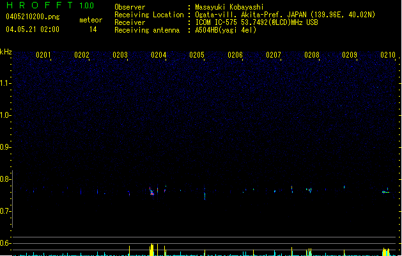Click the Receiving antenna label
The height and width of the screenshot is (256, 402).
click(147, 30)
